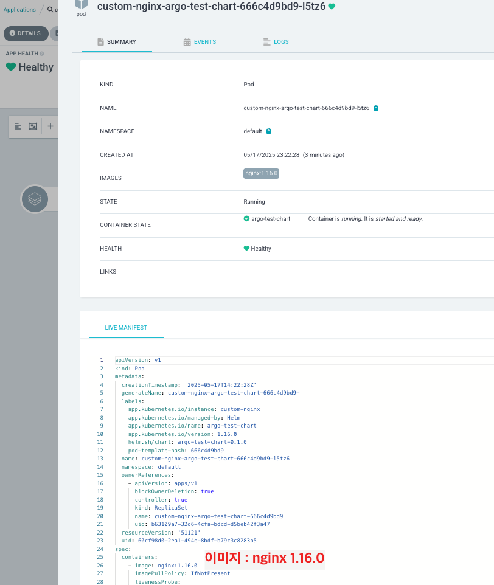Click the App Health help icon
This screenshot has height=585, width=494.
click(x=41, y=54)
